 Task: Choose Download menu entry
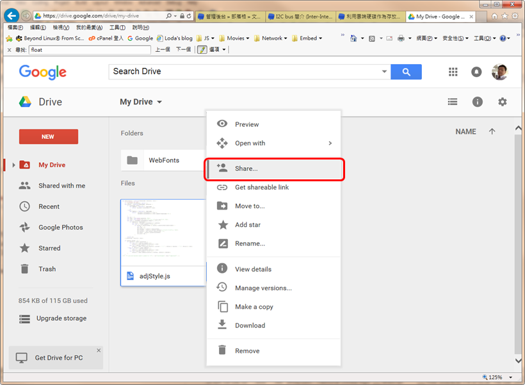pyautogui.click(x=273, y=325)
